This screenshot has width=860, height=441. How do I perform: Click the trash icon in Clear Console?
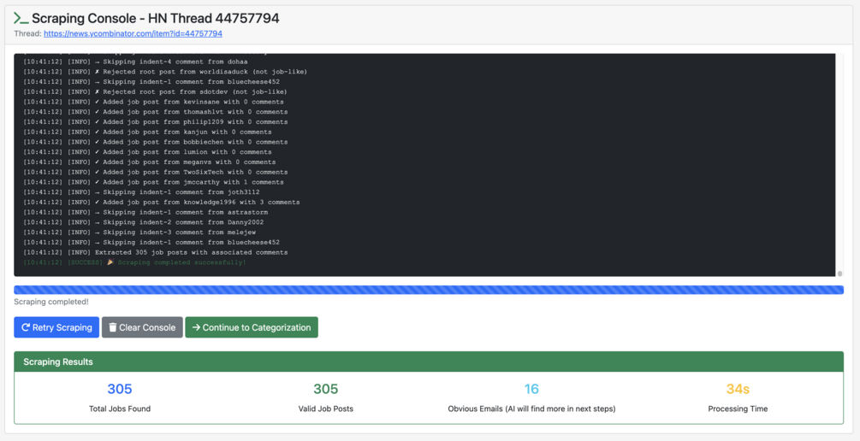(112, 327)
